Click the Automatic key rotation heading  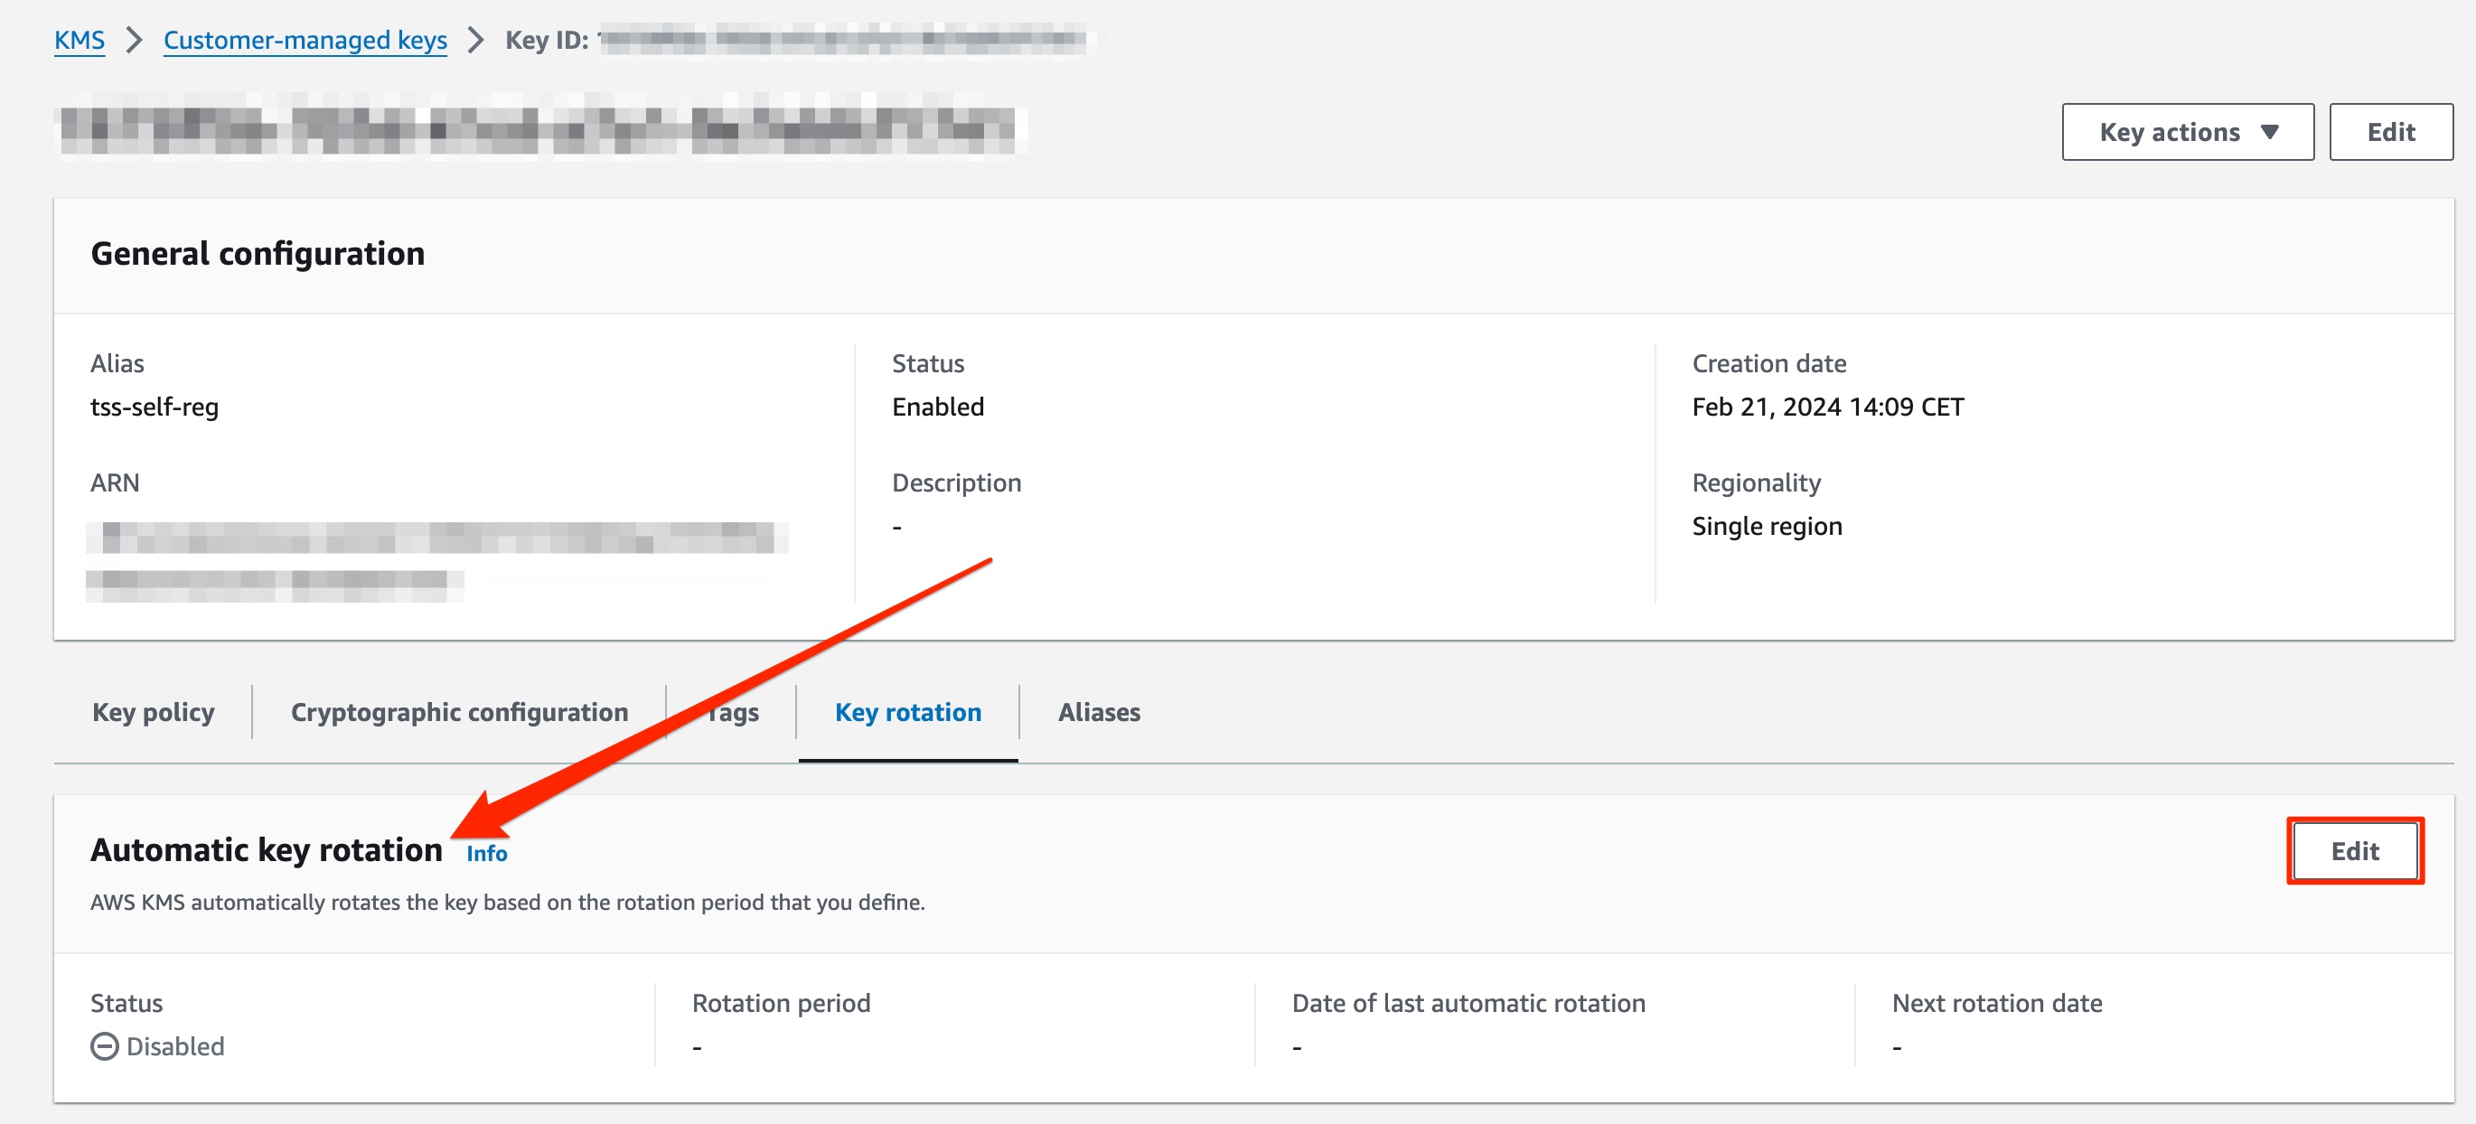coord(267,850)
